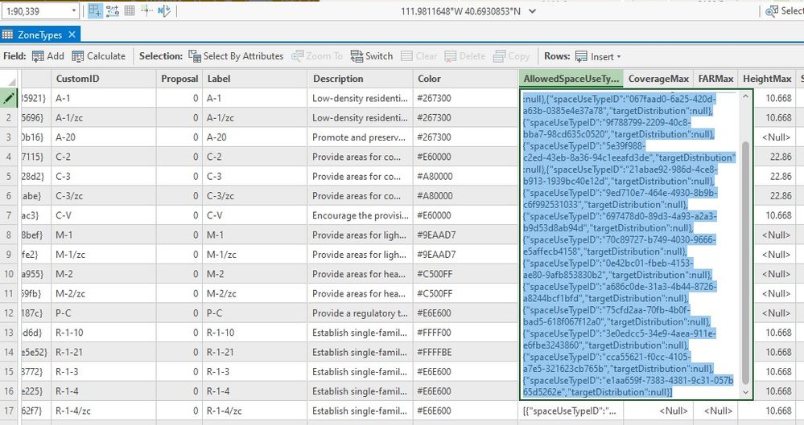
Task: Select row 1 via pencil edit marker
Action: pos(9,98)
